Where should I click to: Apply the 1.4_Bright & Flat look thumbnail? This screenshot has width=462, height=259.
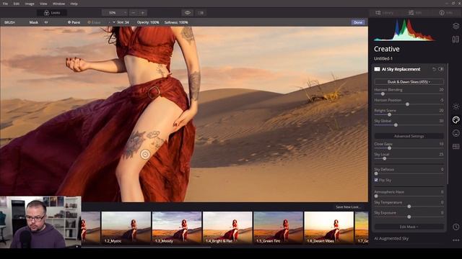coord(227,227)
